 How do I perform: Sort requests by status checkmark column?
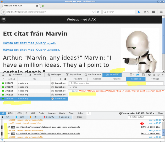click(x=3, y=79)
